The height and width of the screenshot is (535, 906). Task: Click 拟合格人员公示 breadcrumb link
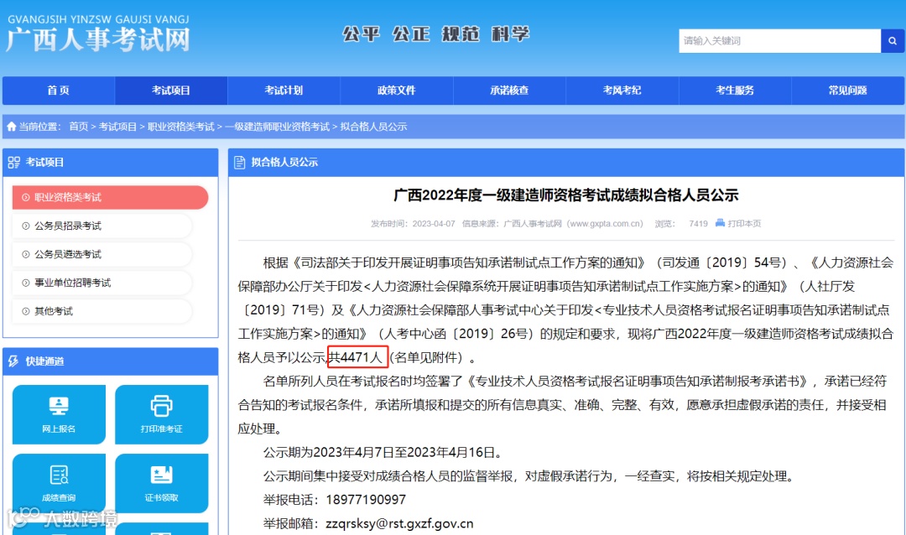373,127
